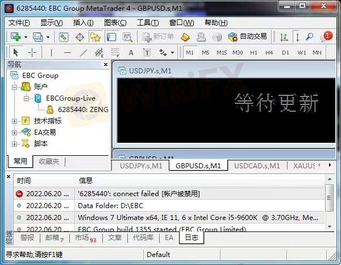Click the chart tabs right arrow
341x265 pixels.
[x=330, y=165]
